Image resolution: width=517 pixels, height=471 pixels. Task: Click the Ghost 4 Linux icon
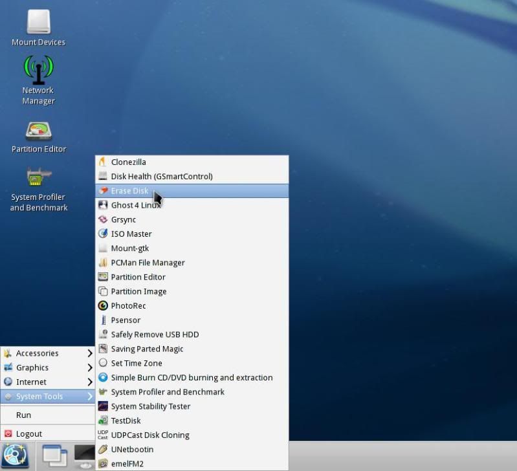(x=103, y=205)
